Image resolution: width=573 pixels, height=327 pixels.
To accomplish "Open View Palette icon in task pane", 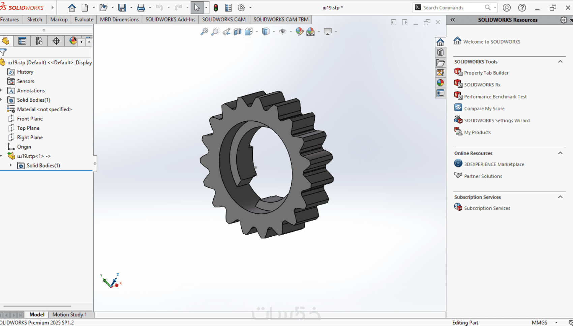I will tap(440, 73).
